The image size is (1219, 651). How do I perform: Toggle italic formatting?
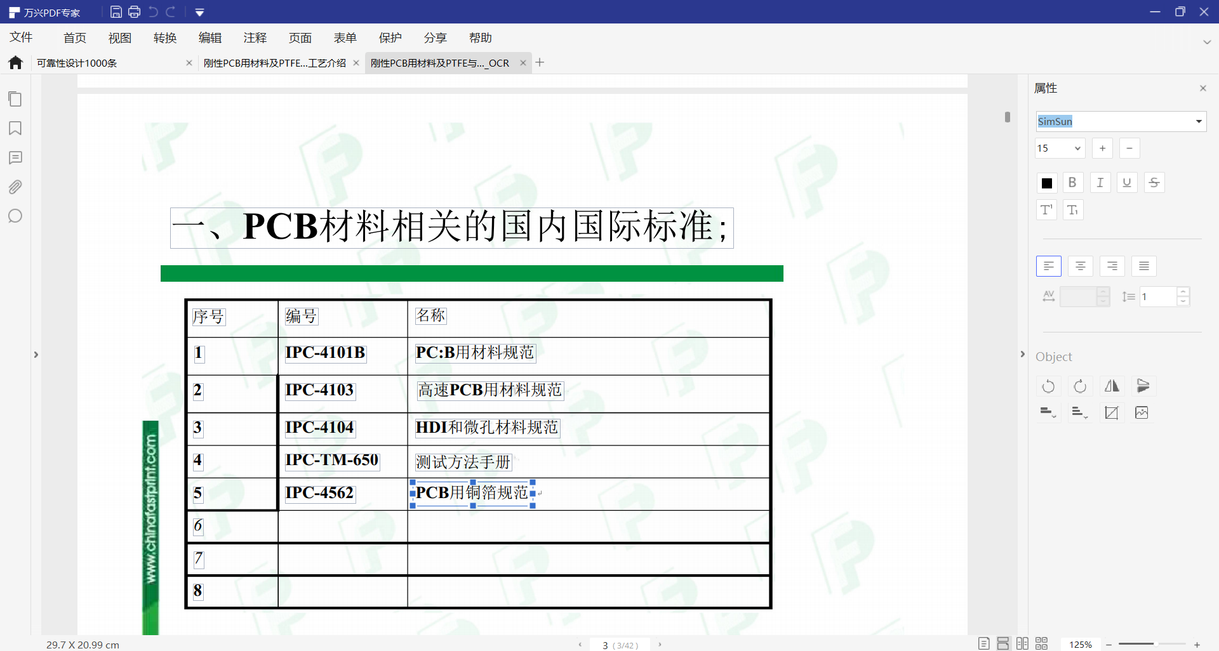tap(1100, 183)
